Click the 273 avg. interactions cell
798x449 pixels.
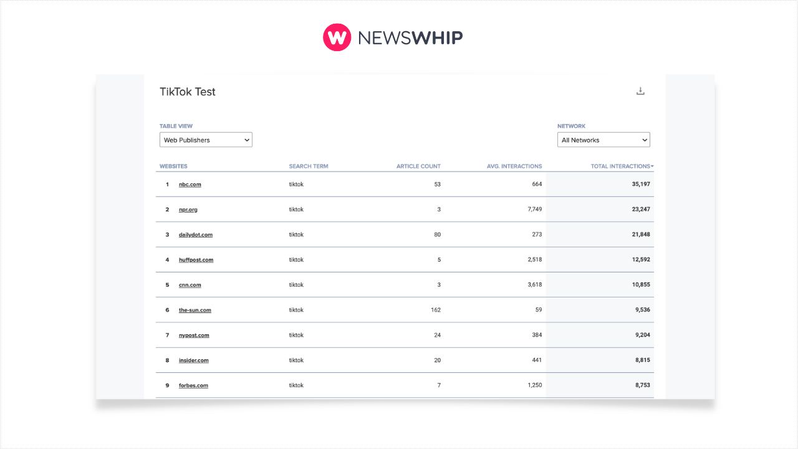[537, 234]
